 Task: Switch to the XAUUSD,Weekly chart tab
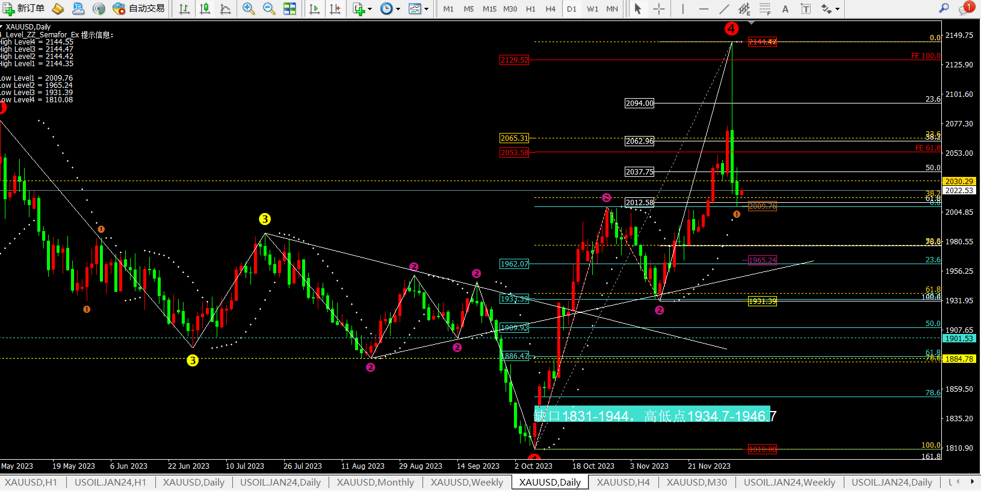click(x=467, y=482)
